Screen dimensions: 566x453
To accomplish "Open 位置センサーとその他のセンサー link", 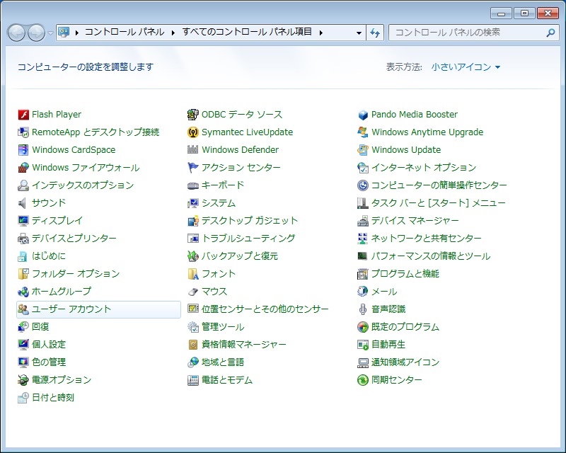I will coord(265,309).
